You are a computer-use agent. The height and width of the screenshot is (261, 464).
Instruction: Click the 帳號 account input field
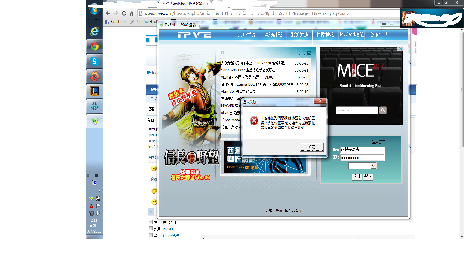click(362, 150)
